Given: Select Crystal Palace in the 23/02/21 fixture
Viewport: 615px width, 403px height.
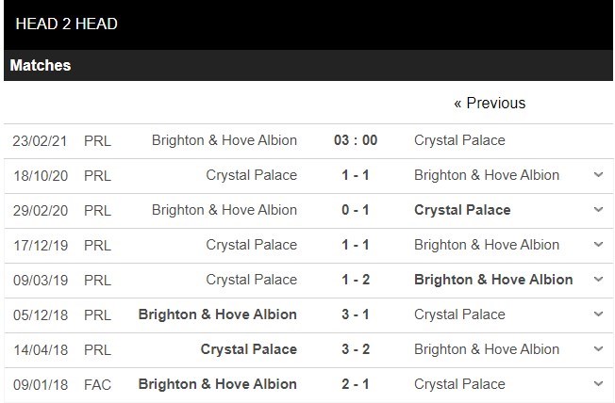Looking at the screenshot, I should click(459, 140).
